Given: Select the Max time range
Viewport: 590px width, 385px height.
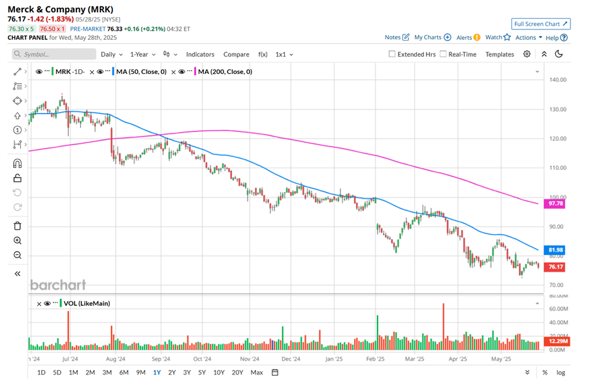Looking at the screenshot, I should (x=257, y=372).
